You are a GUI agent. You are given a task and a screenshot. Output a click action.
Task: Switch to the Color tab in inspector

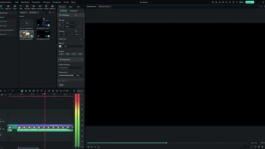(78, 7)
